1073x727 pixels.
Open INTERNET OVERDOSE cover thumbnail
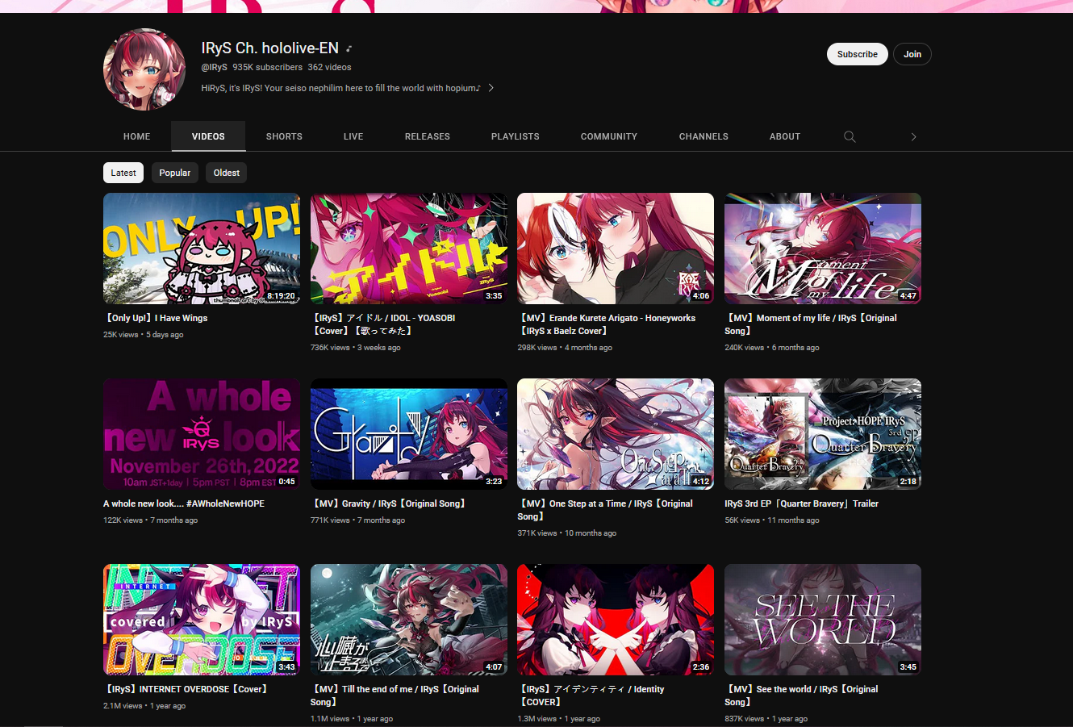[x=202, y=620]
